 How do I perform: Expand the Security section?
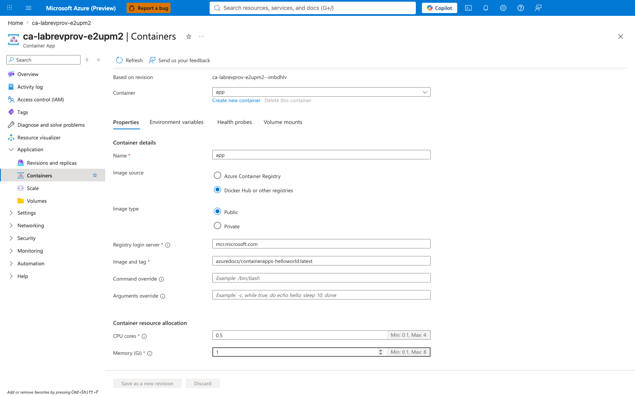(x=11, y=238)
